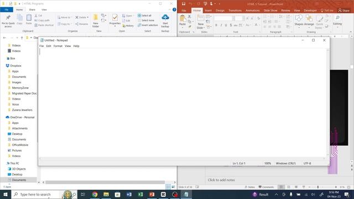354x199 pixels.
Task: Open the Notepad Edit menu
Action: tap(49, 46)
